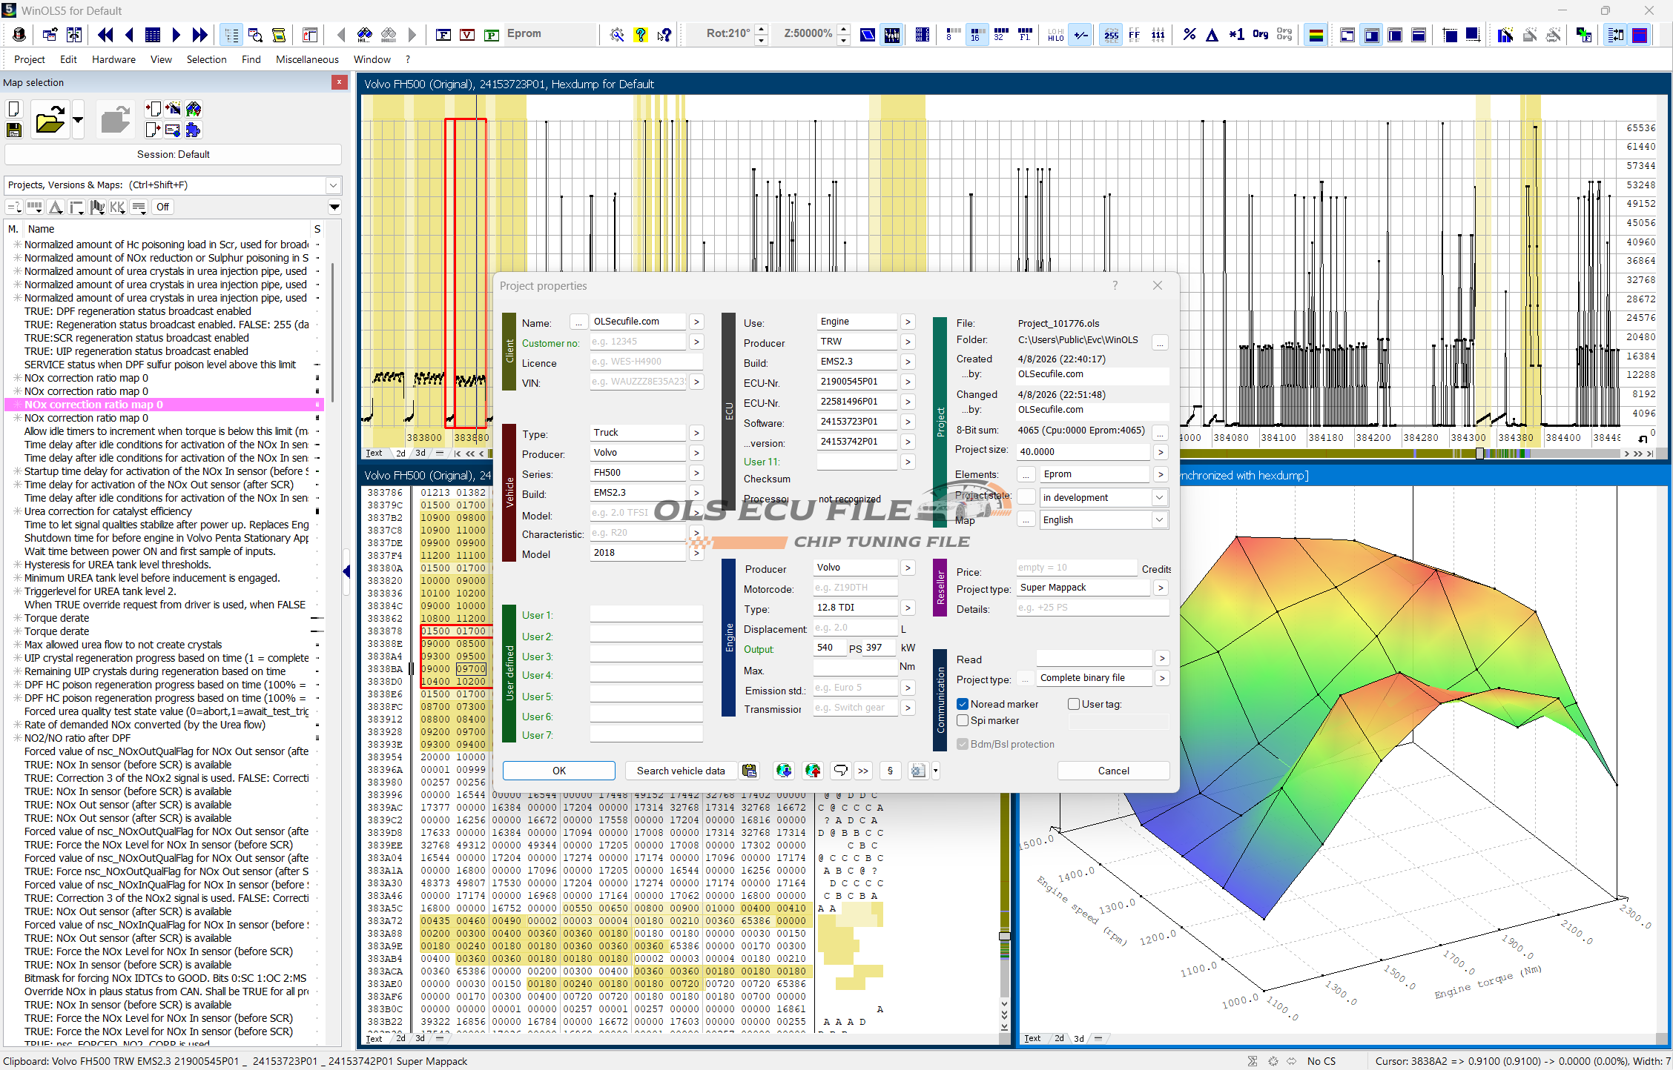Click the section sign icon in dialog
Screen dimensions: 1673x1070
coord(890,771)
